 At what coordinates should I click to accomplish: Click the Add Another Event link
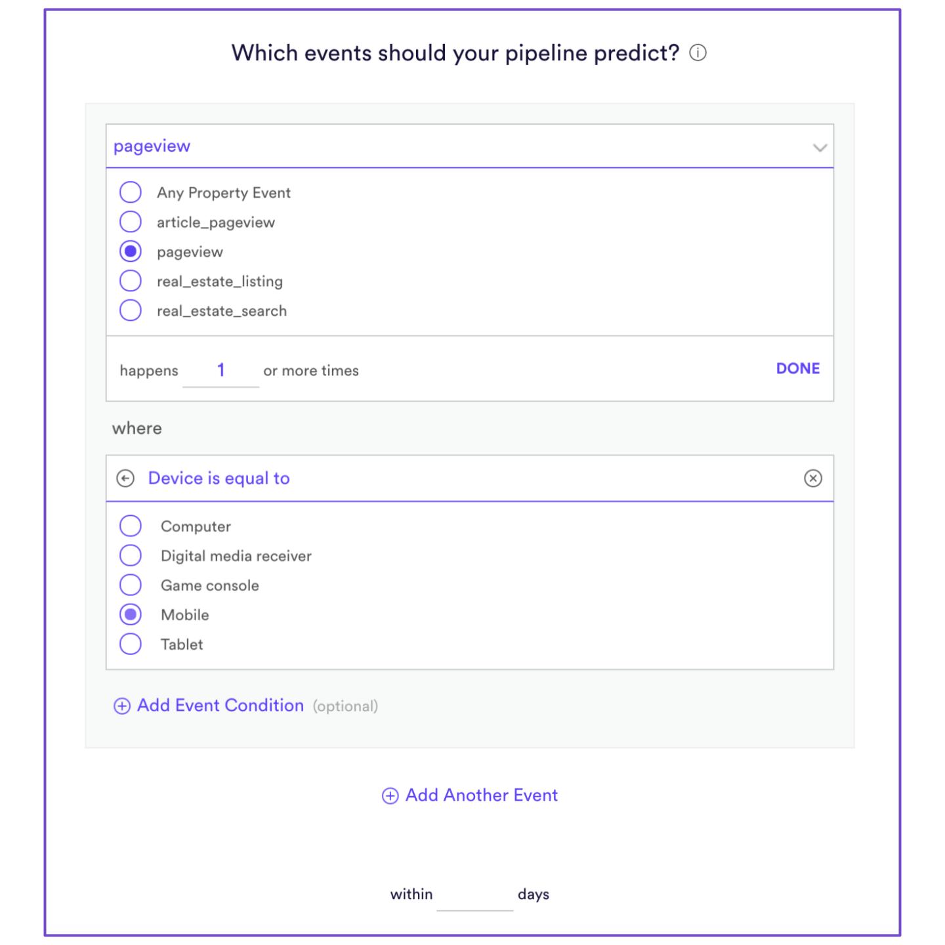click(482, 795)
